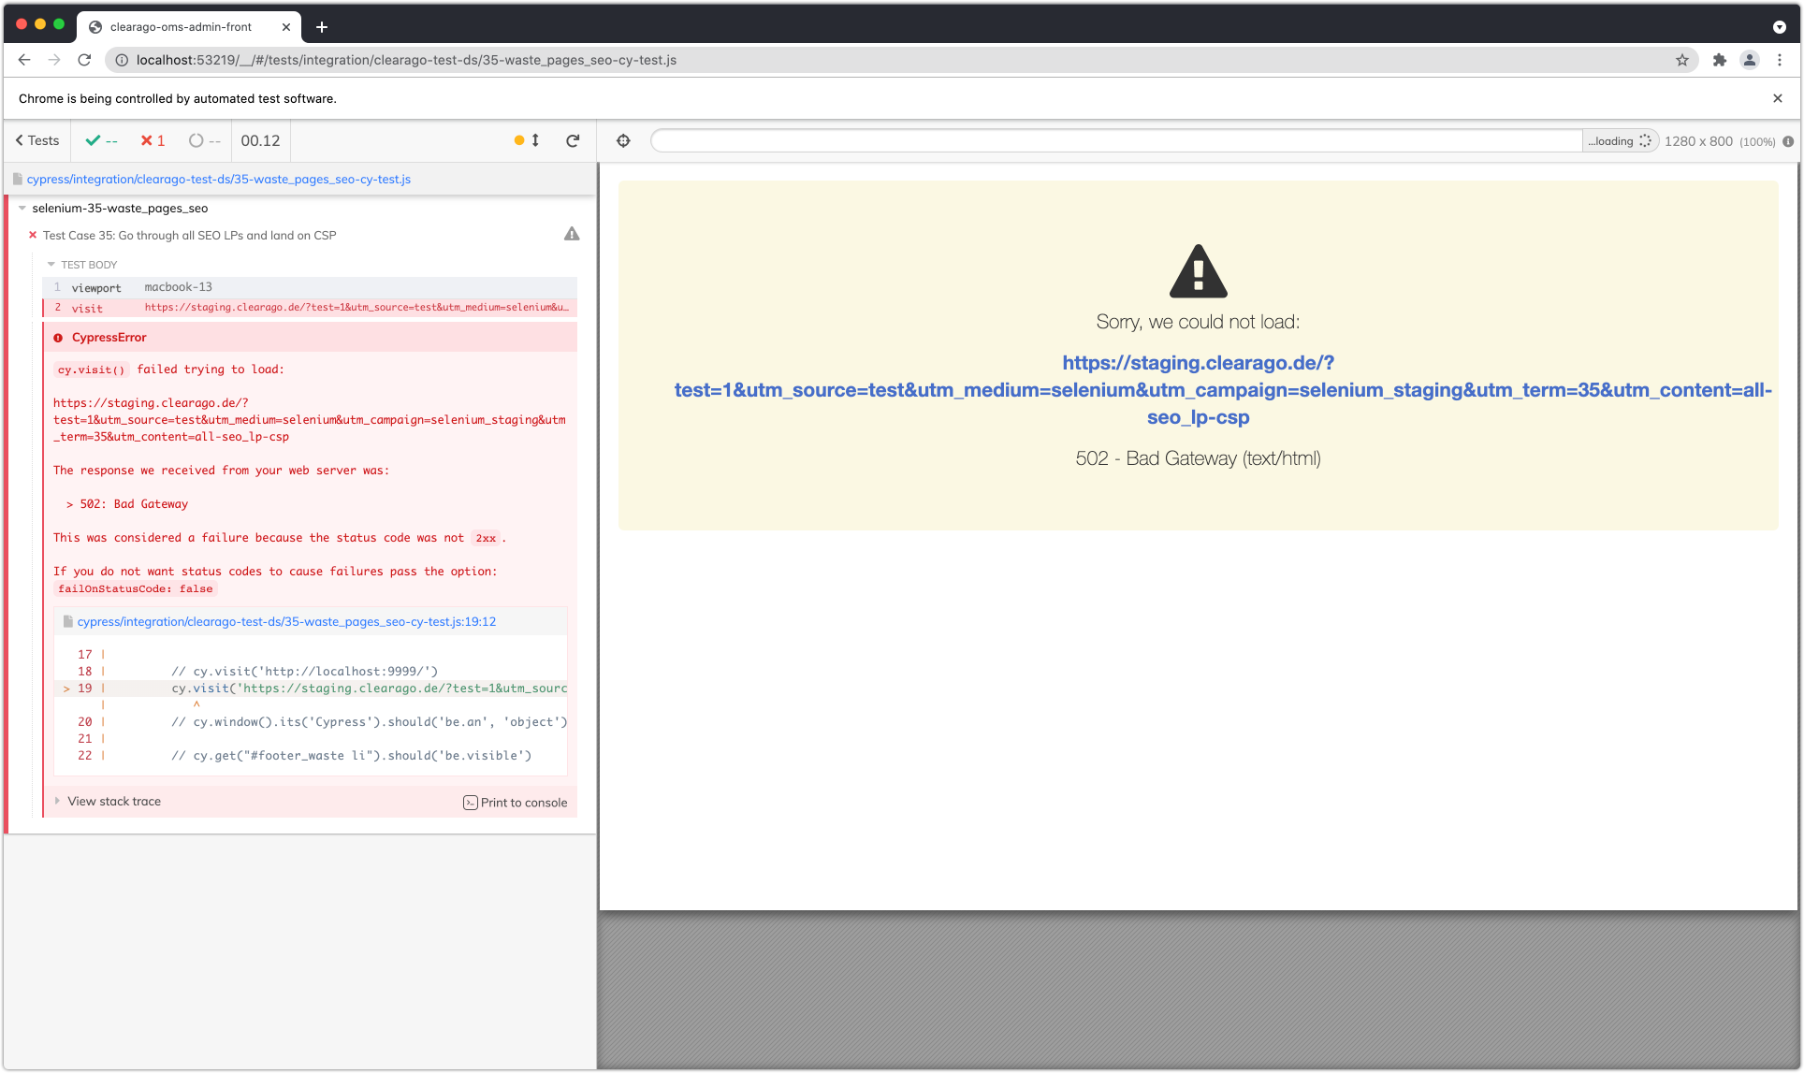Open the 35-waste_pages_seo-cy-test.js spec link
The width and height of the screenshot is (1804, 1073).
[x=219, y=179]
